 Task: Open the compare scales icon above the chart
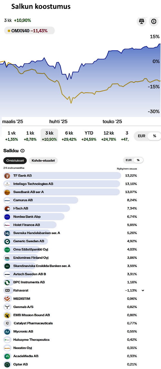[x=141, y=21]
